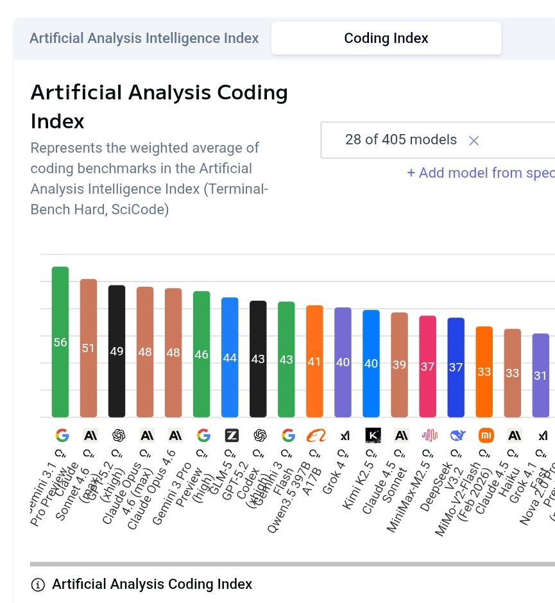
Task: Click the Artificial Analysis Coding Index footer label
Action: [152, 584]
